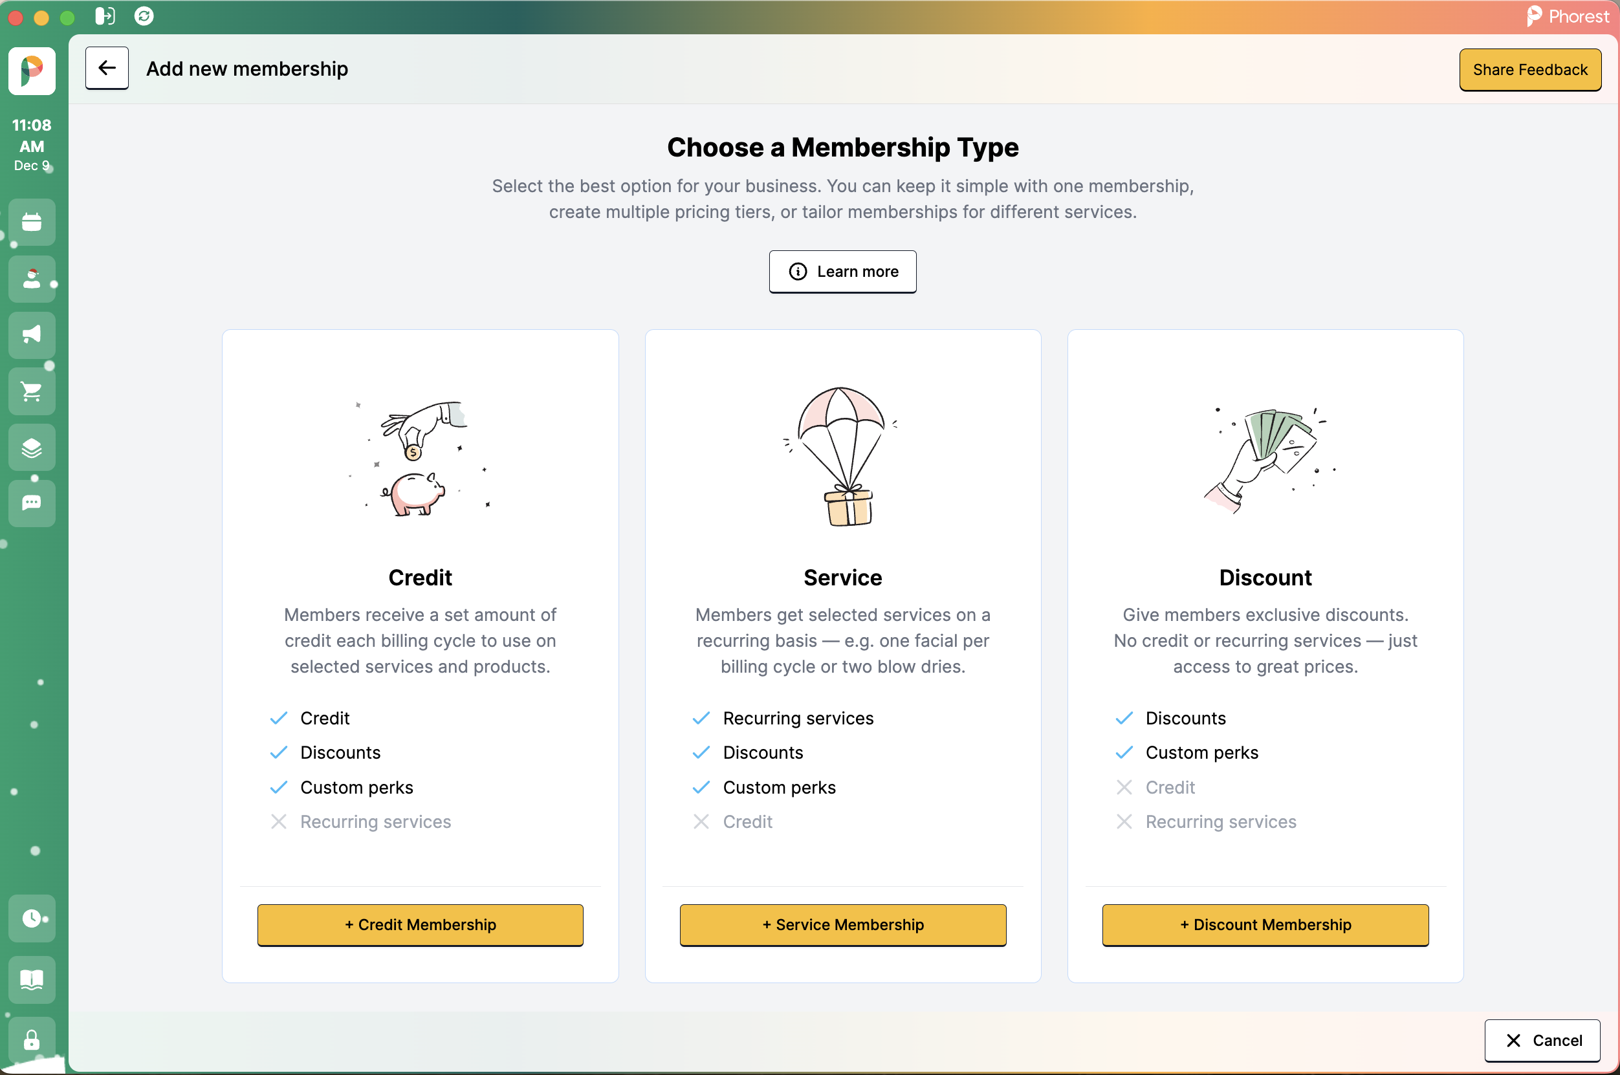The width and height of the screenshot is (1620, 1075).
Task: Open the Learn more dialog
Action: pos(842,272)
